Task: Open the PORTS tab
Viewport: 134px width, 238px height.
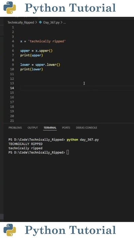Action: coord(66,128)
